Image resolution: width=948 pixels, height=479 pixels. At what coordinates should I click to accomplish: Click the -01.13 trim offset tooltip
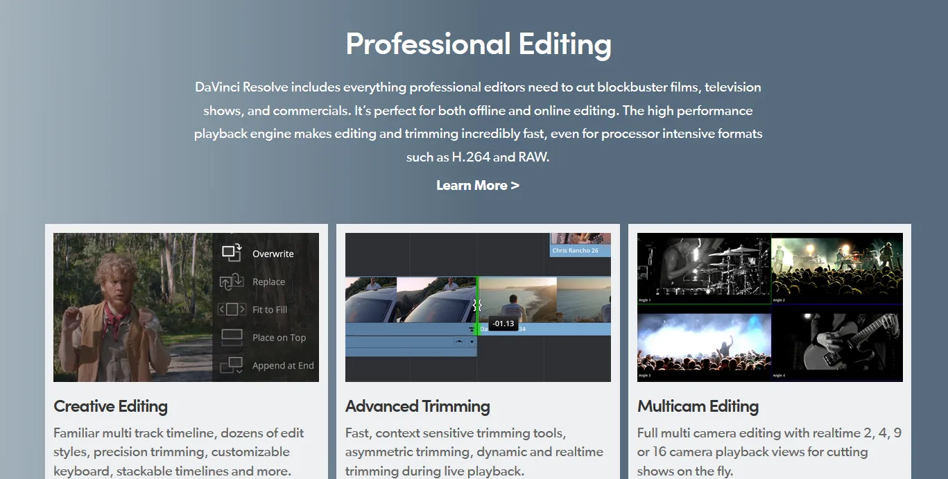pos(503,323)
